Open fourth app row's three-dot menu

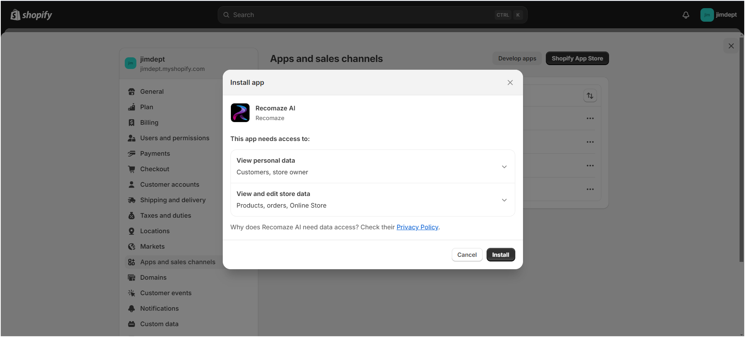[x=590, y=189]
